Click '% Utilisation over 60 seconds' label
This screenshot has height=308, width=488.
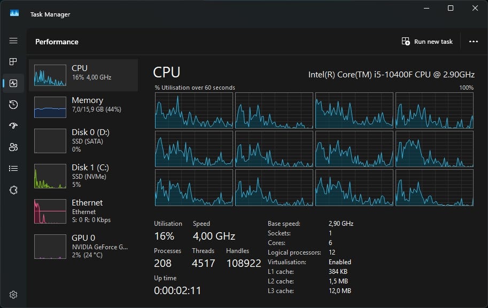(195, 88)
